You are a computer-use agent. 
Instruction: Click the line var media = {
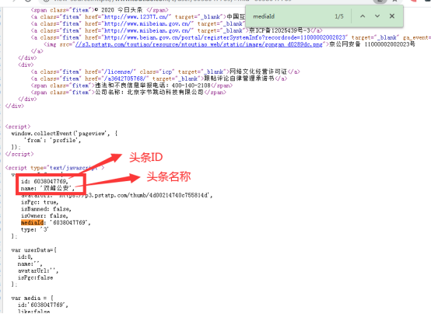(32, 298)
